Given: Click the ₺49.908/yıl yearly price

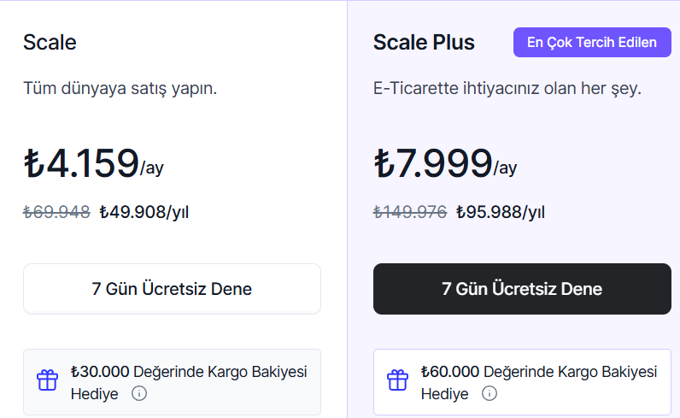Looking at the screenshot, I should pos(144,212).
